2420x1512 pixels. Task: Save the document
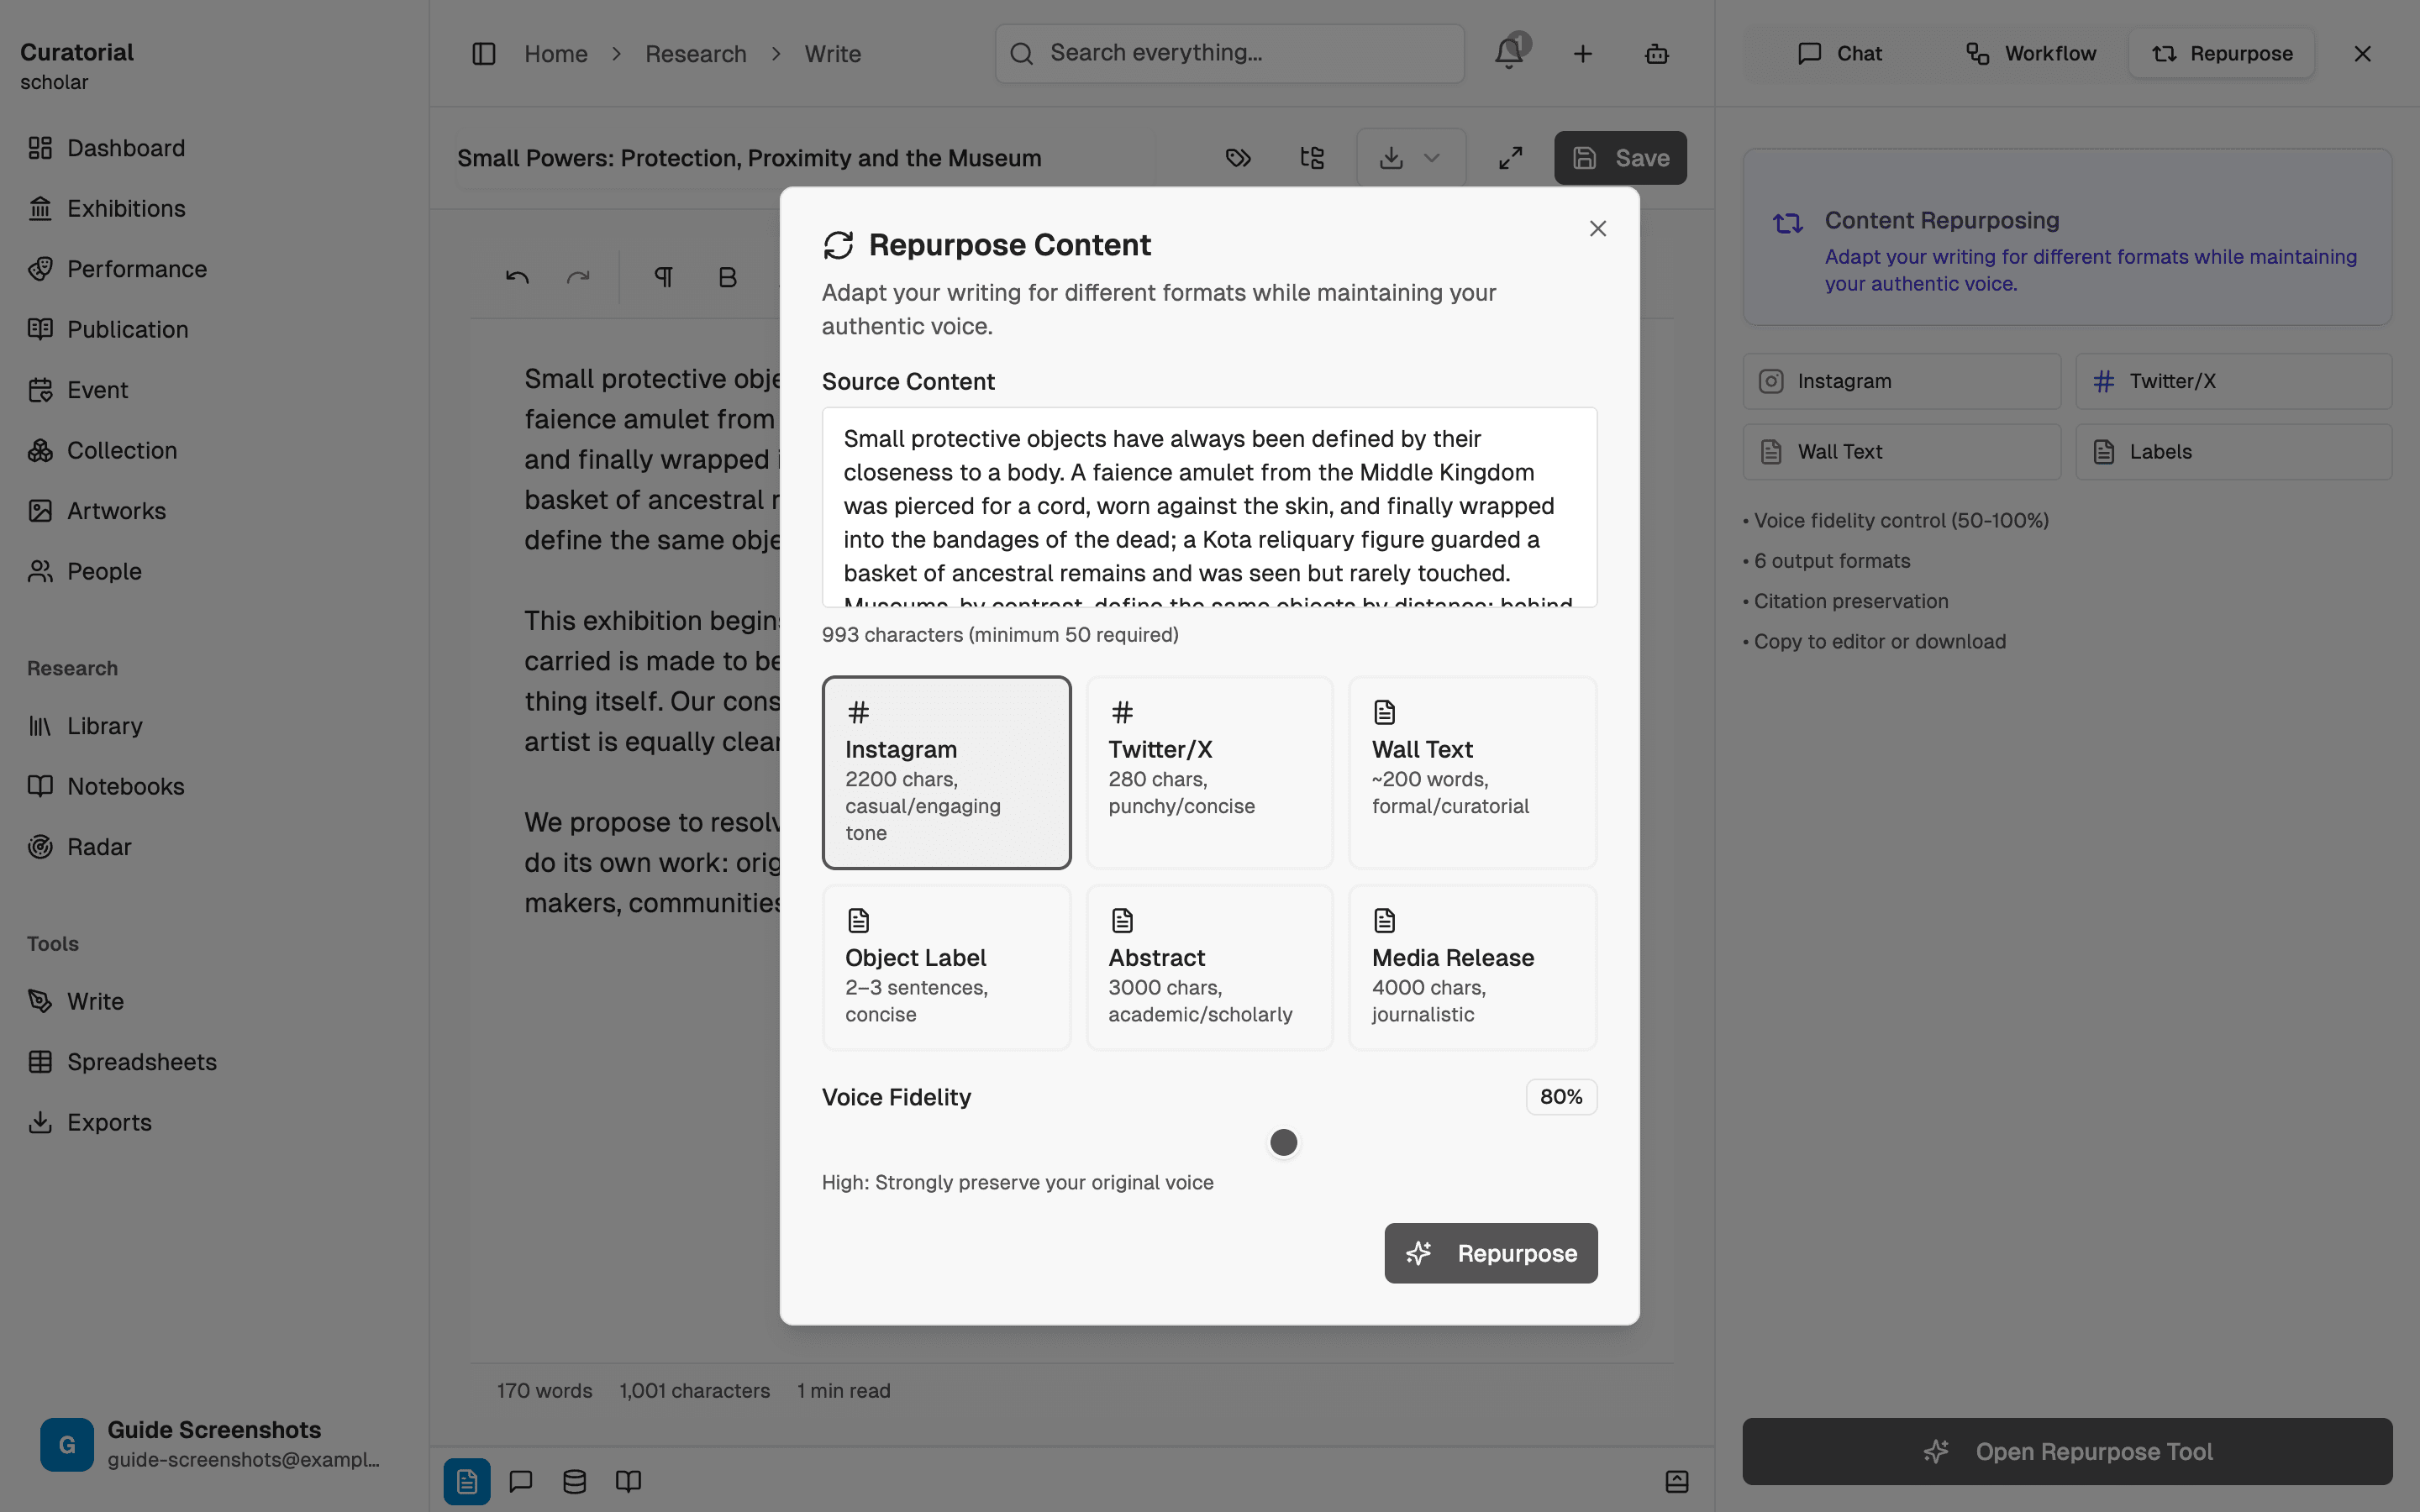click(1620, 158)
